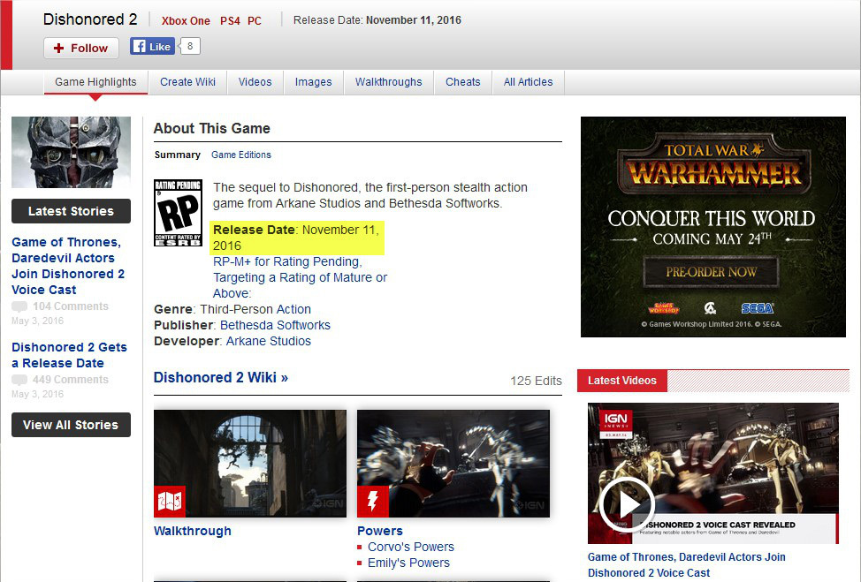
Task: Switch to the Images tab
Action: (314, 82)
